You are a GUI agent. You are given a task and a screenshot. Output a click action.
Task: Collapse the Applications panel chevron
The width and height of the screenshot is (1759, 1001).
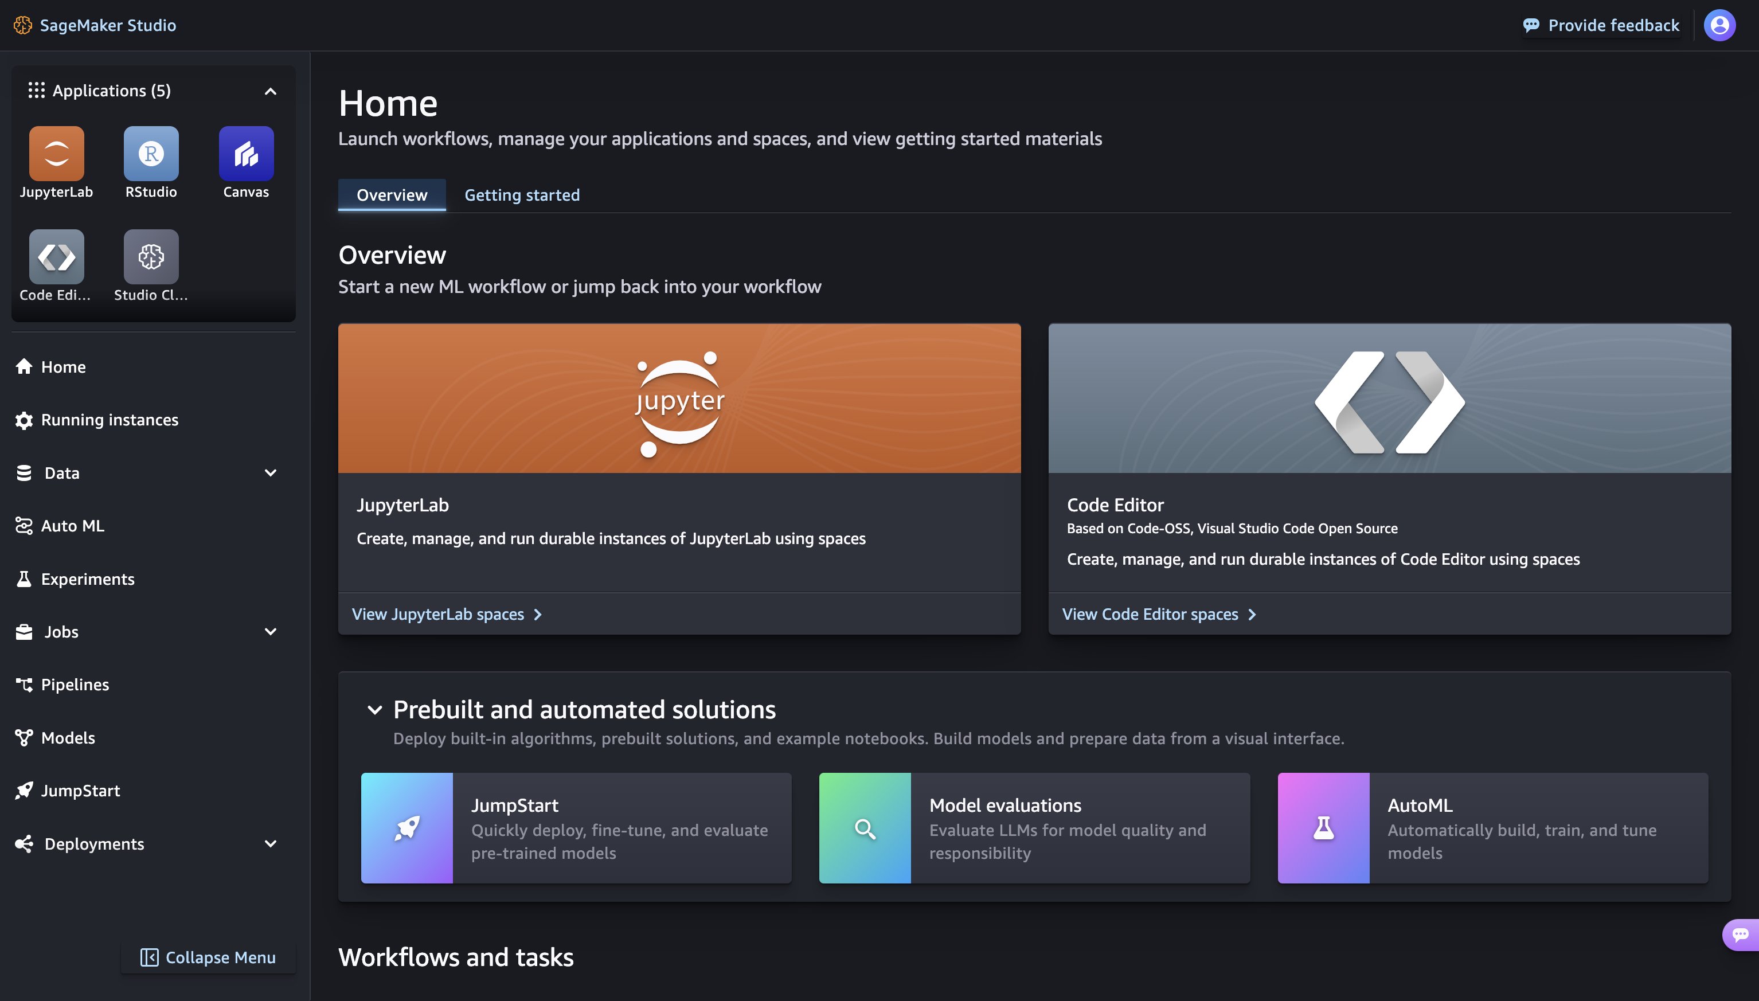(x=271, y=91)
